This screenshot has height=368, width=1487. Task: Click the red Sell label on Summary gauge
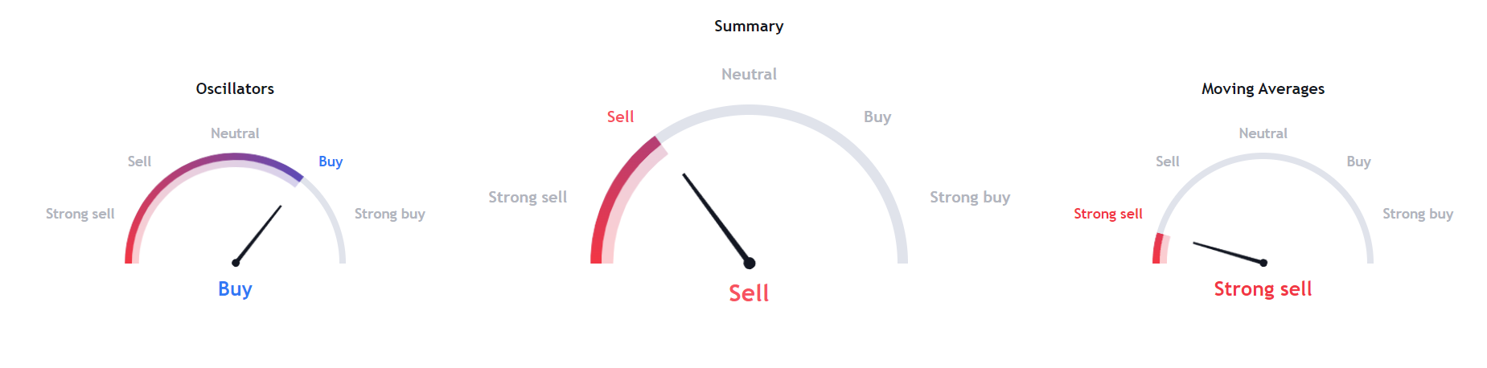coord(620,117)
